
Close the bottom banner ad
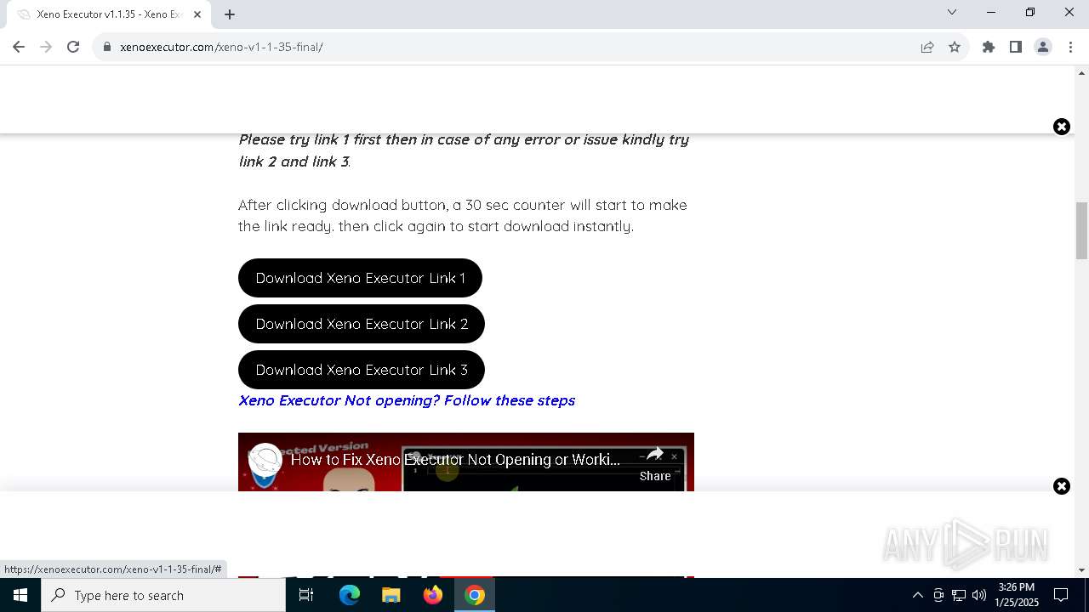(1062, 486)
